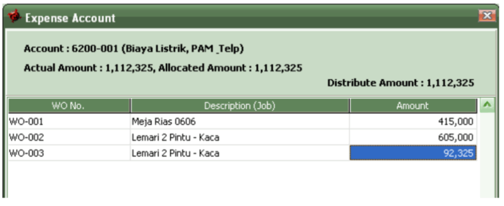
Task: Select the WO-002 cell
Action: [x=69, y=137]
